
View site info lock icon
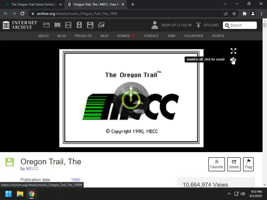[33, 14]
